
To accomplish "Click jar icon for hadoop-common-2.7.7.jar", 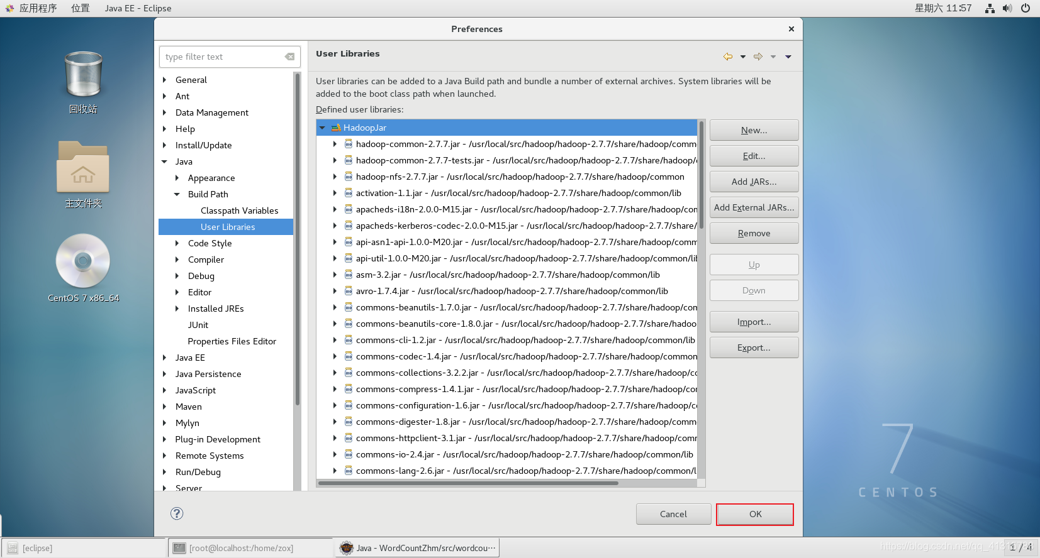I will [x=349, y=144].
